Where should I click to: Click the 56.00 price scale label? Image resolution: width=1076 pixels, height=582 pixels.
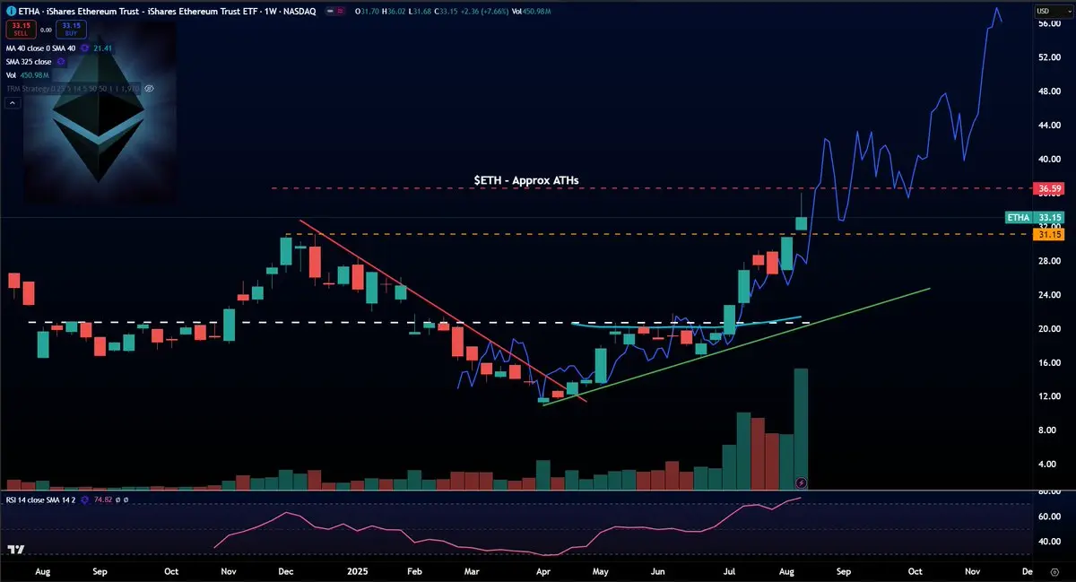1048,23
